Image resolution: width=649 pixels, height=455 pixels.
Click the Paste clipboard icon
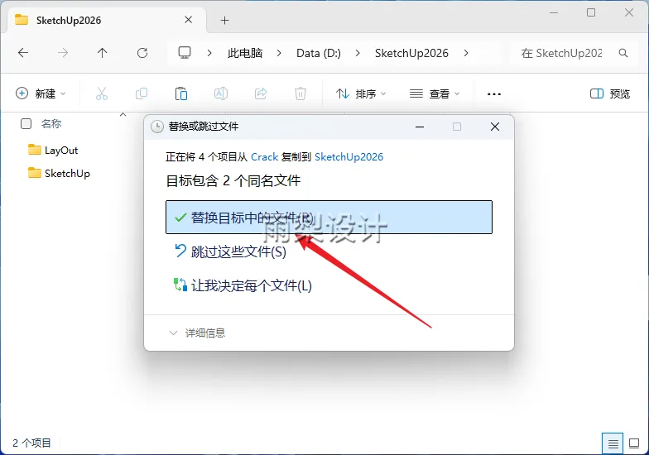(180, 94)
